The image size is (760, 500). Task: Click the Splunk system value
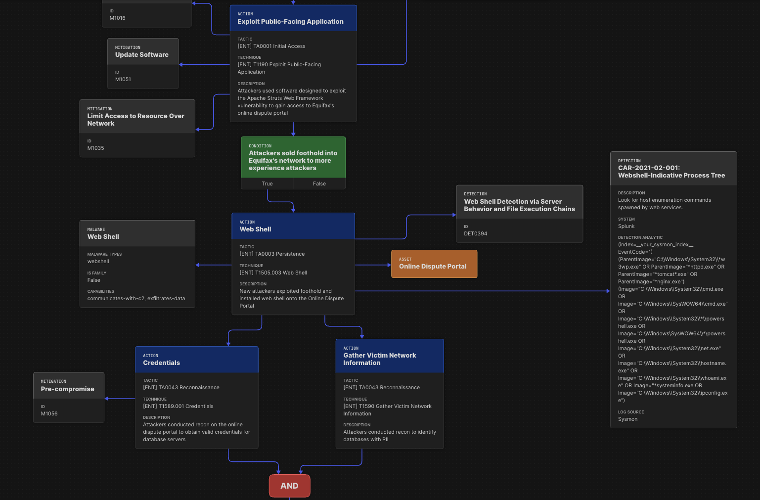(626, 227)
